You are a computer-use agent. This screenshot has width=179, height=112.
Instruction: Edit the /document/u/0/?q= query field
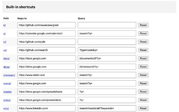tap(107, 59)
